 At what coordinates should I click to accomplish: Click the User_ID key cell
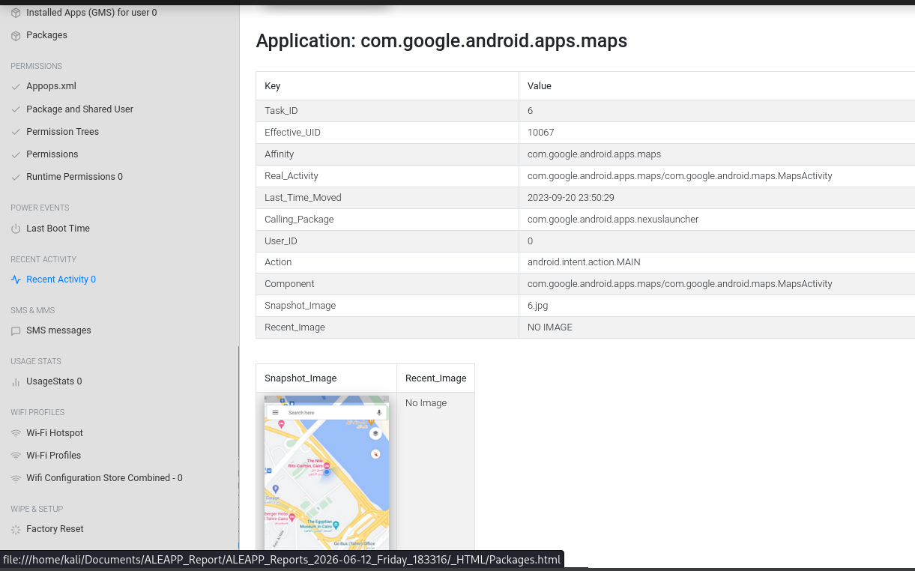tap(387, 241)
